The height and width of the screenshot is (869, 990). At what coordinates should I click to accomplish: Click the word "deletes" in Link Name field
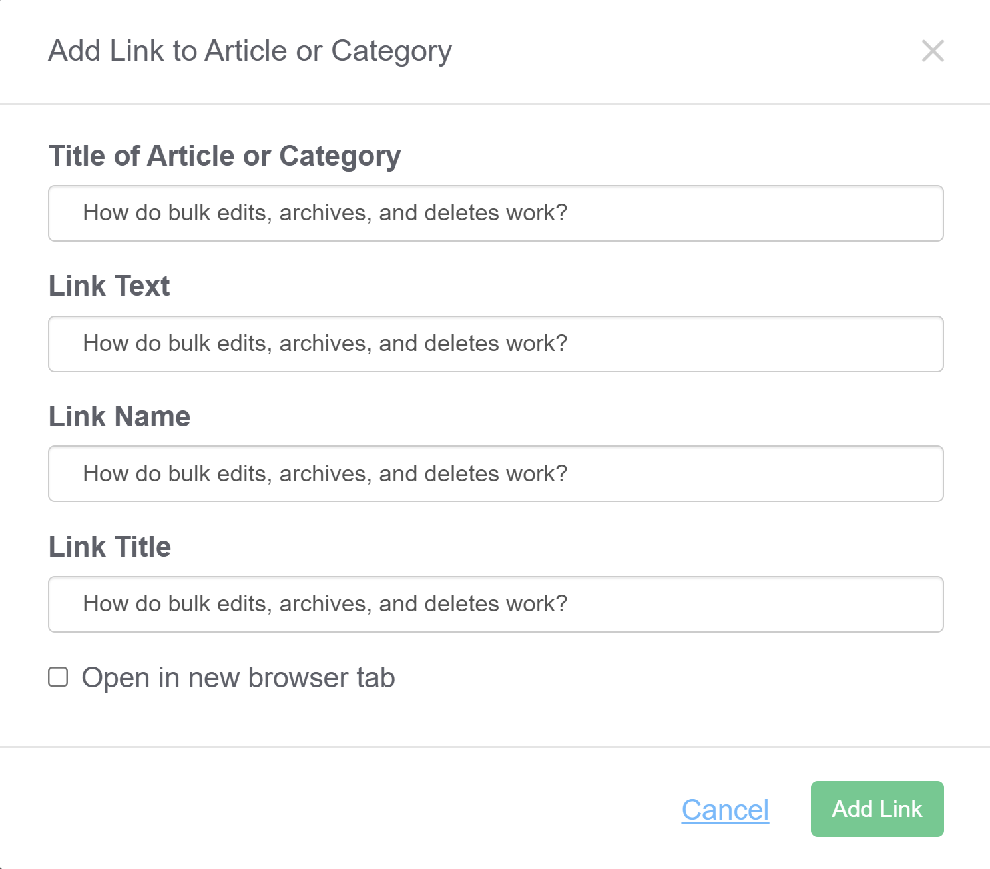(461, 474)
